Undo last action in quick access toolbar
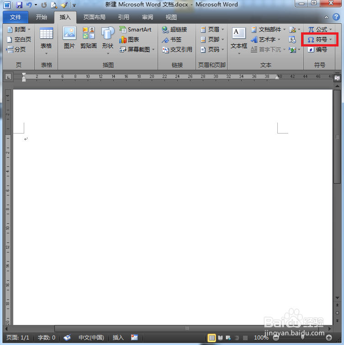Viewport: 344px width, 345px height. pyautogui.click(x=29, y=5)
